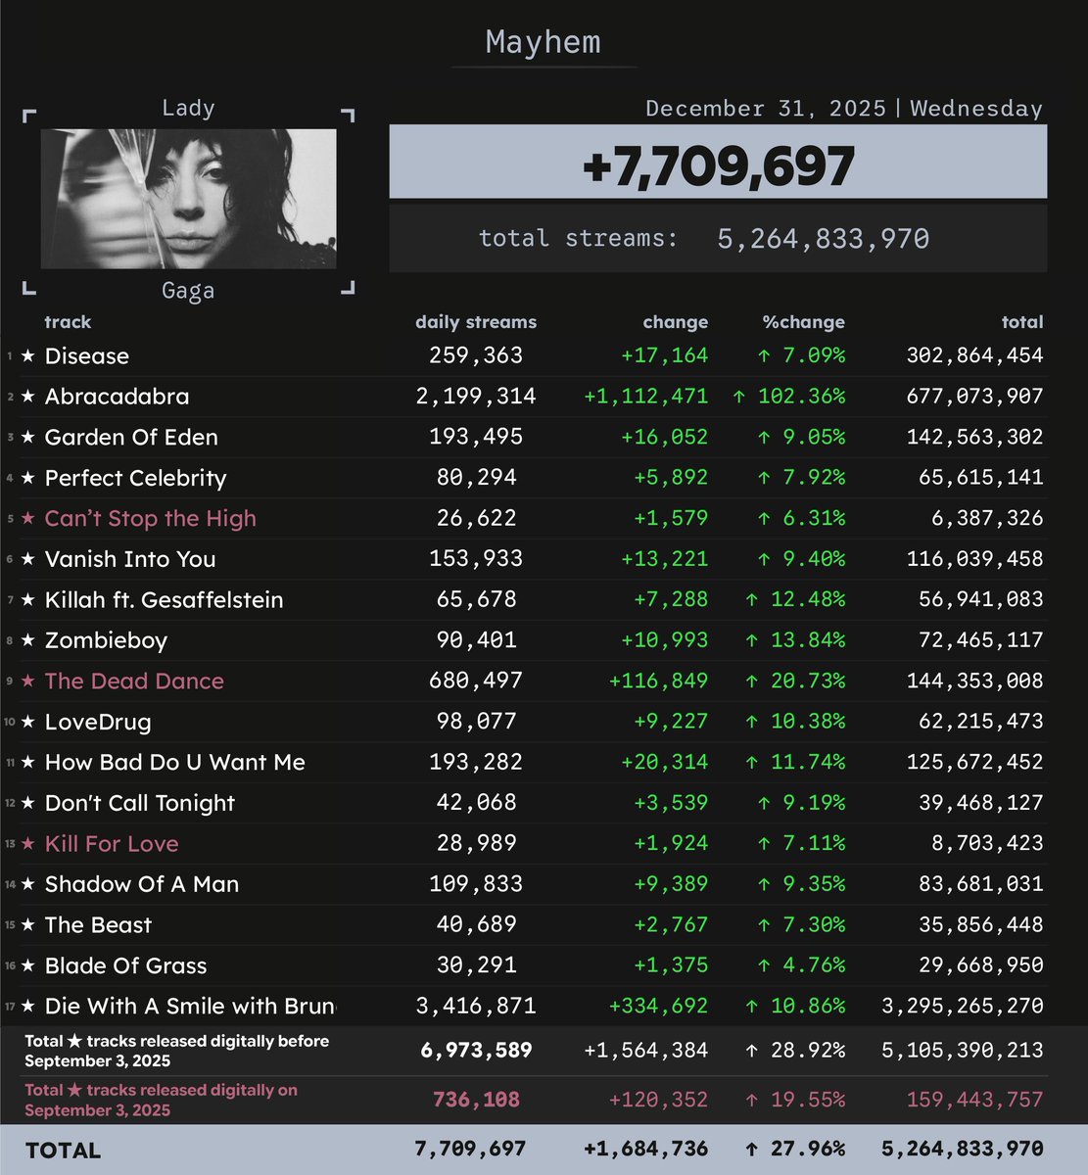The width and height of the screenshot is (1088, 1175).
Task: Click the star beside Vanish Into You
Action: [x=27, y=559]
